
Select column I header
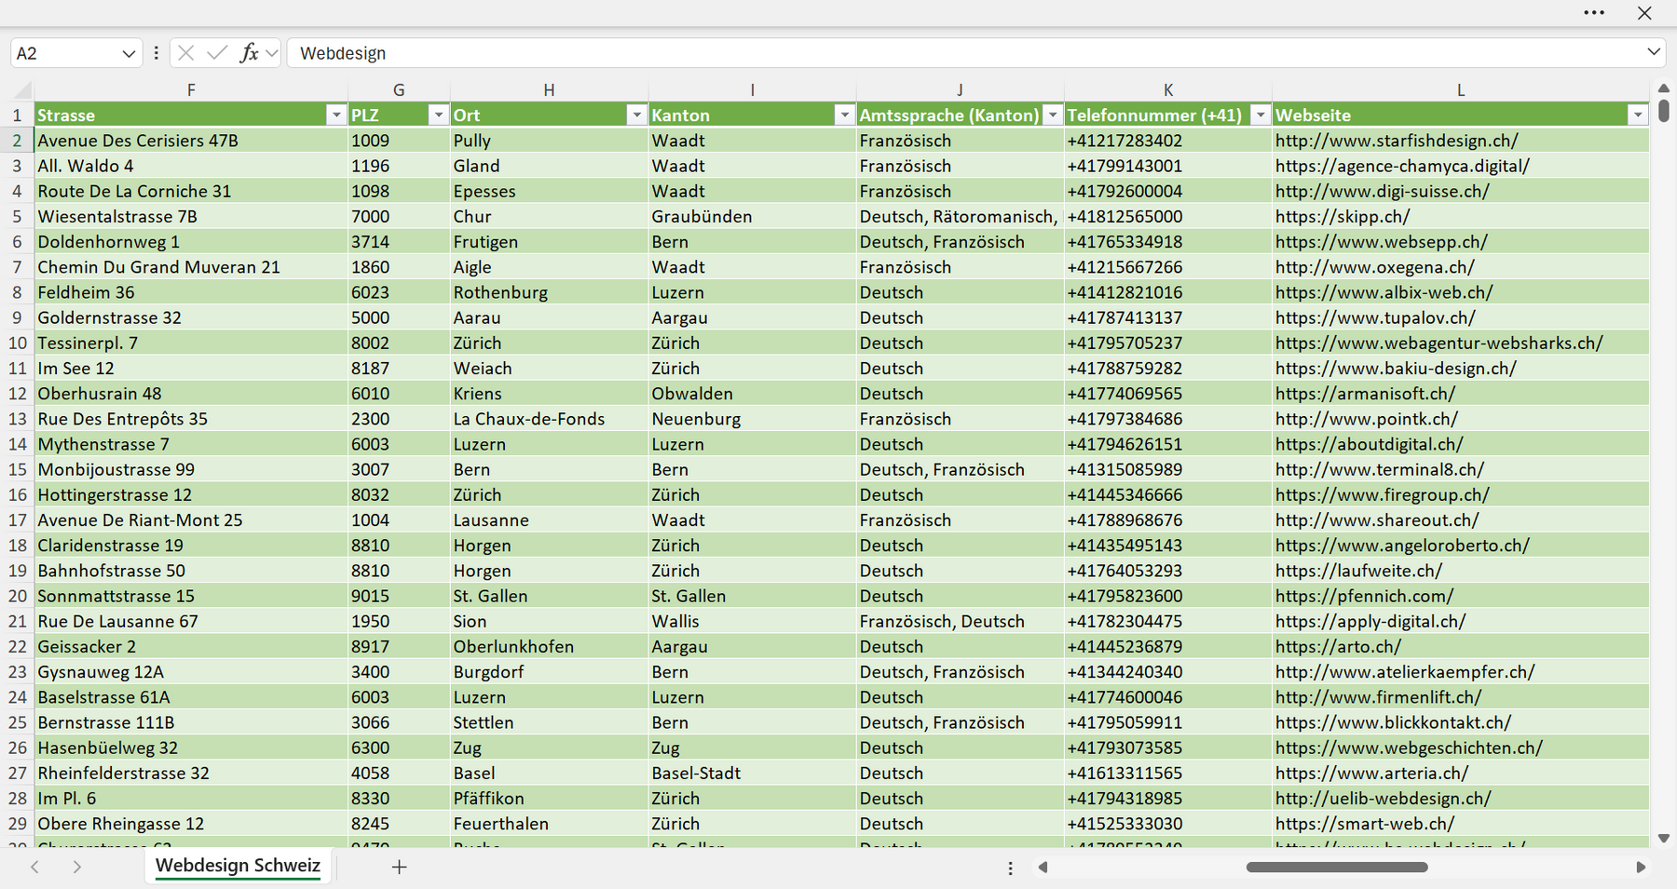click(752, 90)
